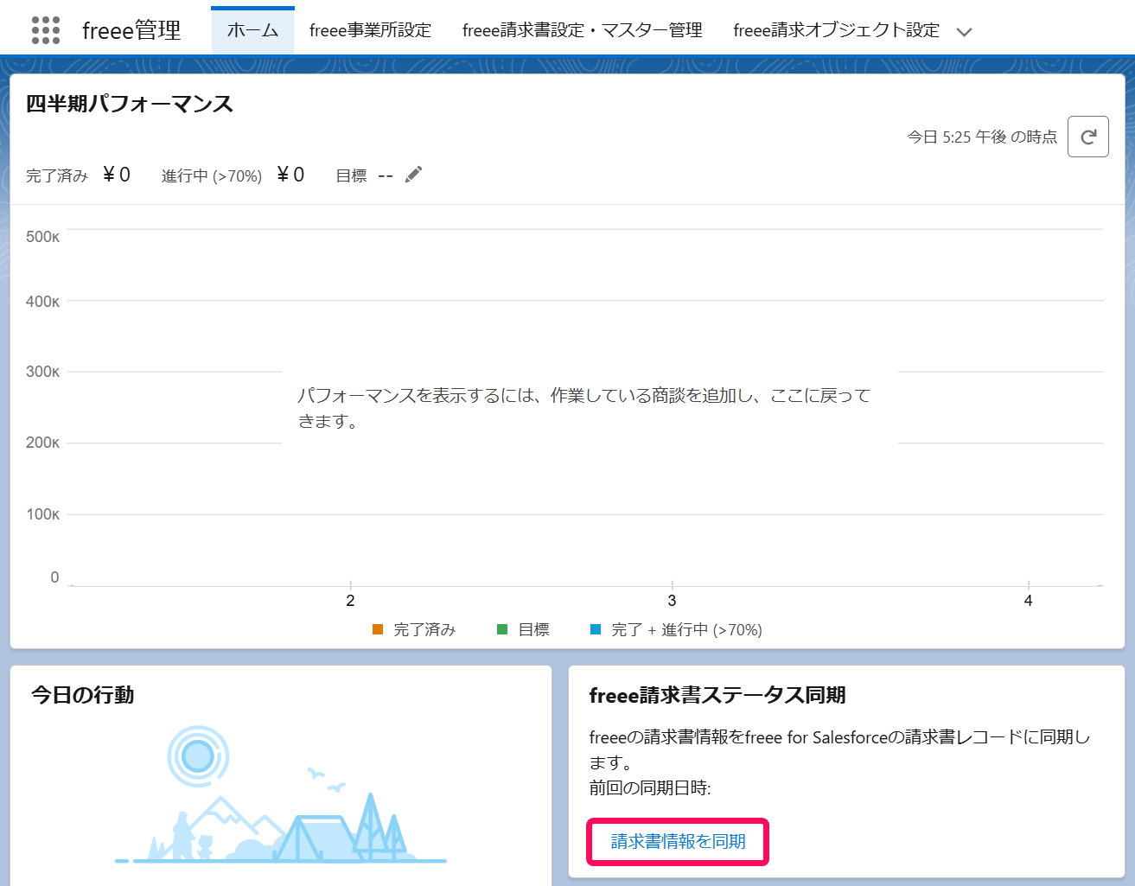
Task: Click the 今日の行動 heading
Action: (x=83, y=695)
